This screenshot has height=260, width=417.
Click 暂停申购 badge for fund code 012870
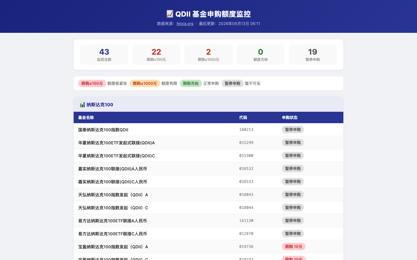pyautogui.click(x=293, y=234)
